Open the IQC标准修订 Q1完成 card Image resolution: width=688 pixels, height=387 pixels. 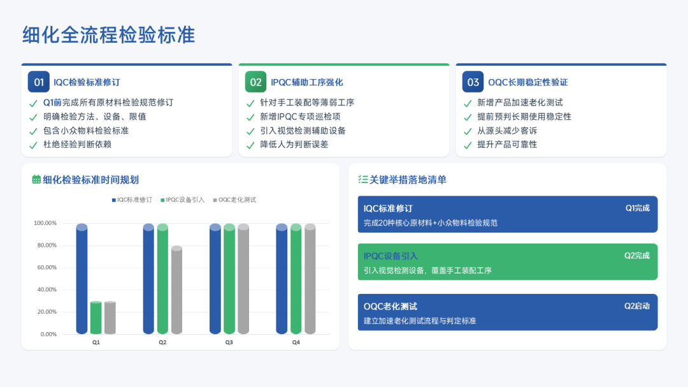point(507,215)
